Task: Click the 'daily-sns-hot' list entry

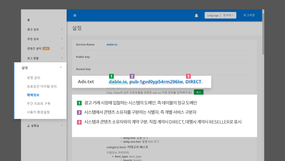Action: (141, 141)
